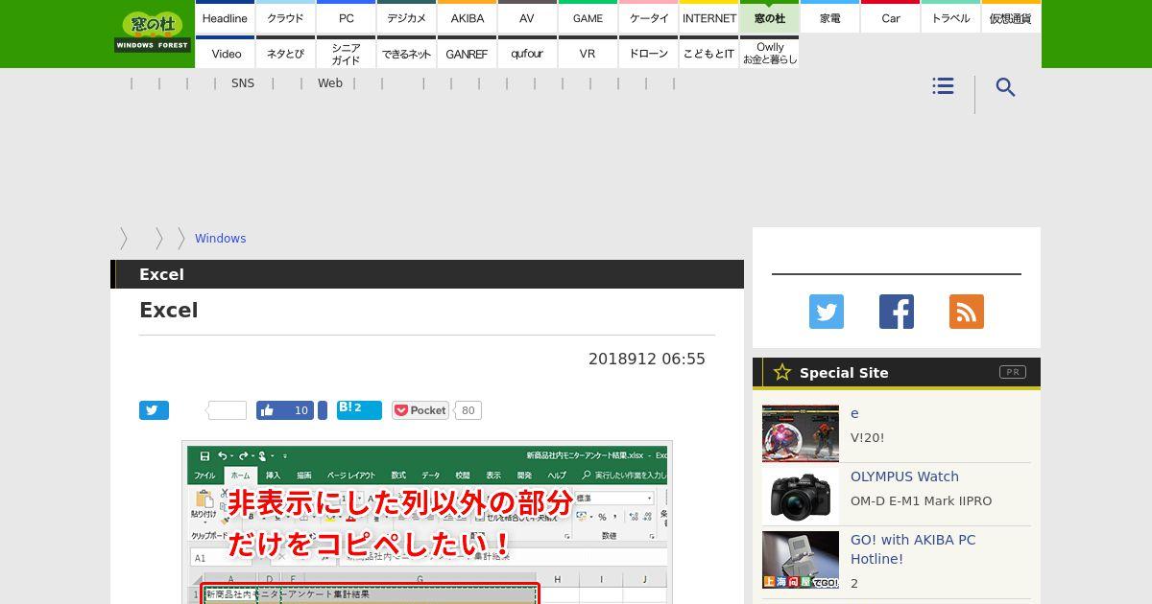Open the トラベル tab
The height and width of the screenshot is (604, 1152).
pyautogui.click(x=950, y=17)
